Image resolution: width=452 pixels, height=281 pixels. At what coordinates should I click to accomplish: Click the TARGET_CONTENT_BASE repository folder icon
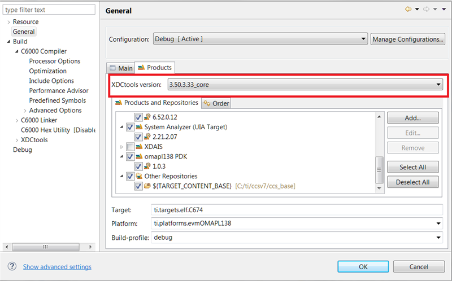pos(147,186)
